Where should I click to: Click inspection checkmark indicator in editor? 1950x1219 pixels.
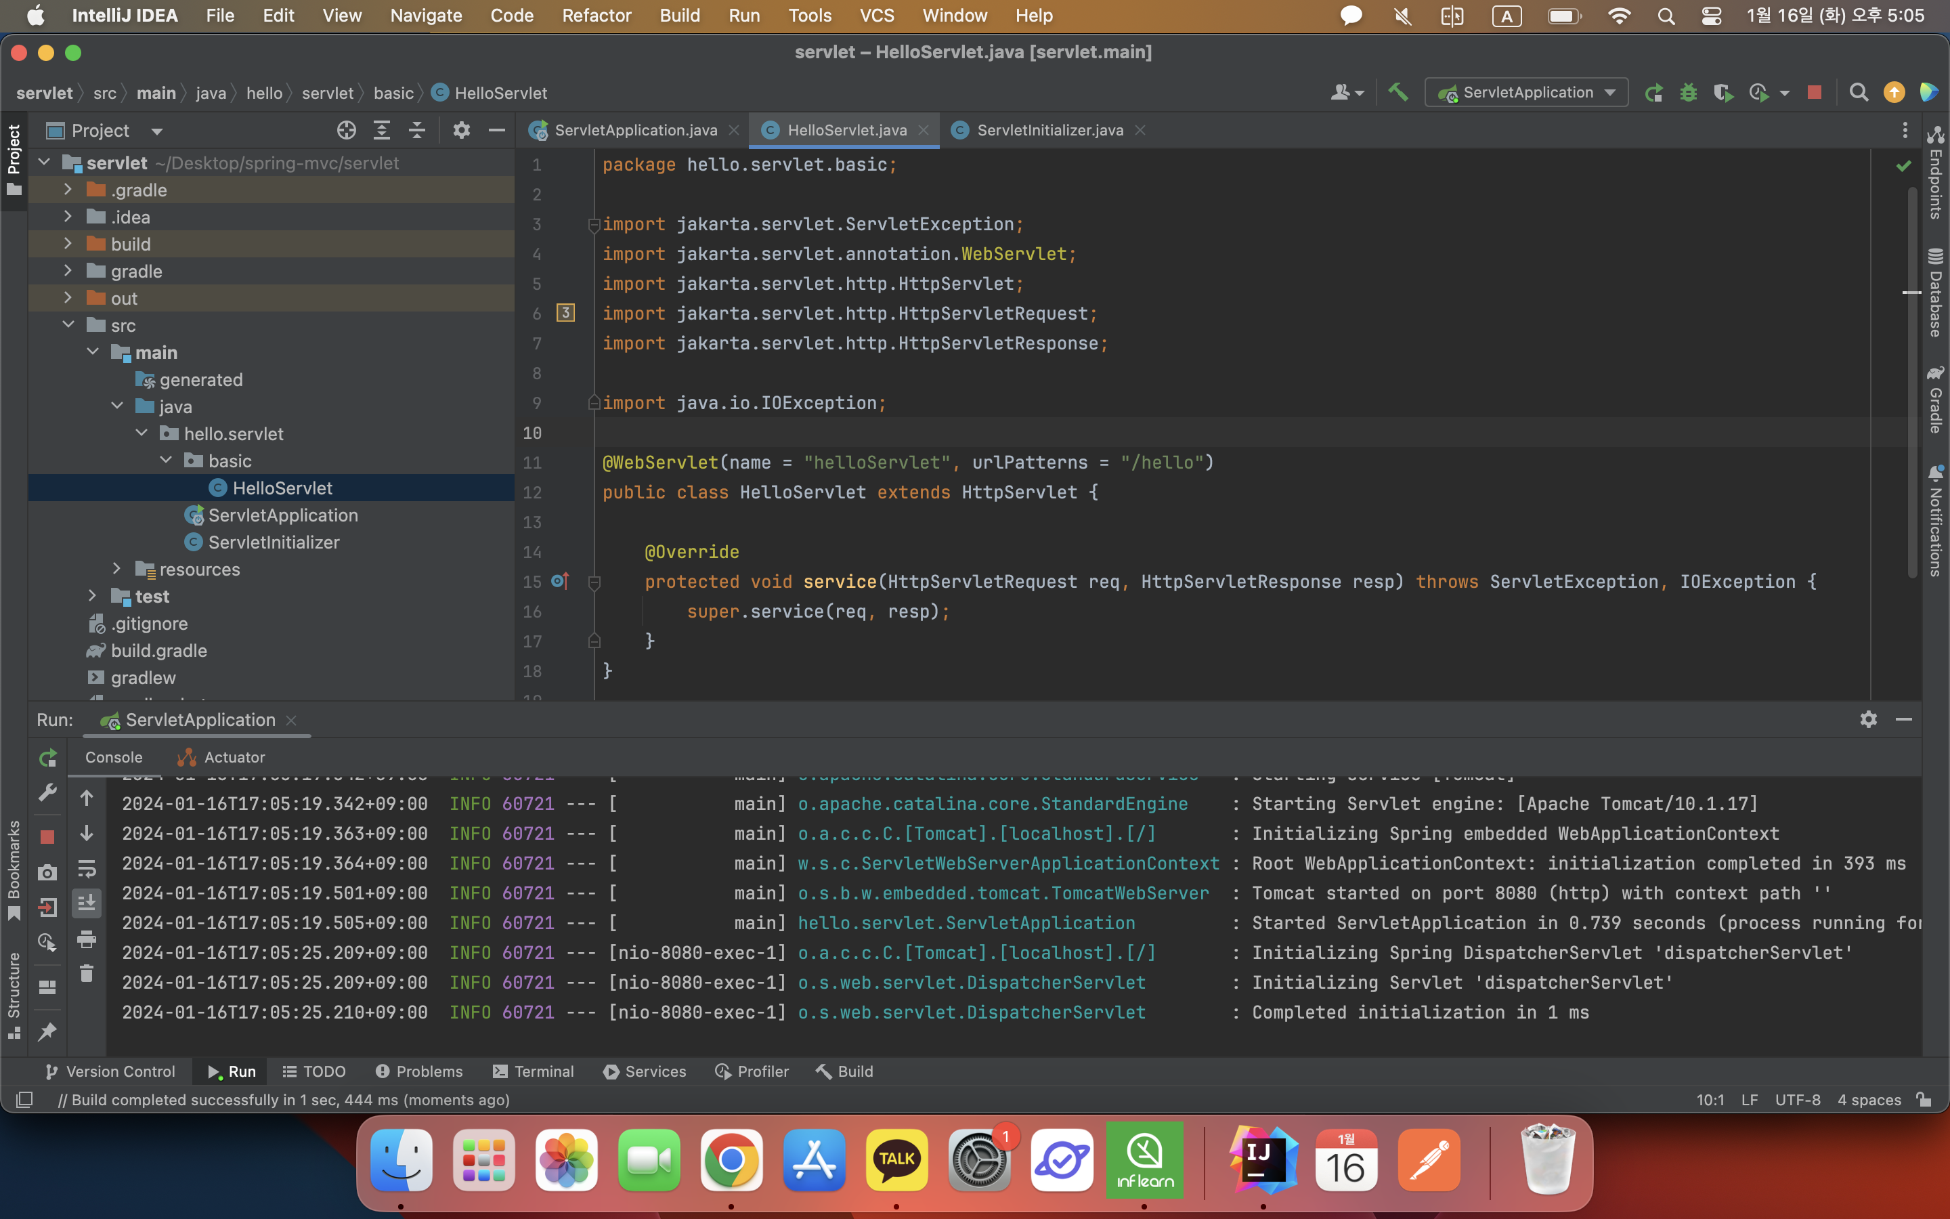coord(1904,166)
